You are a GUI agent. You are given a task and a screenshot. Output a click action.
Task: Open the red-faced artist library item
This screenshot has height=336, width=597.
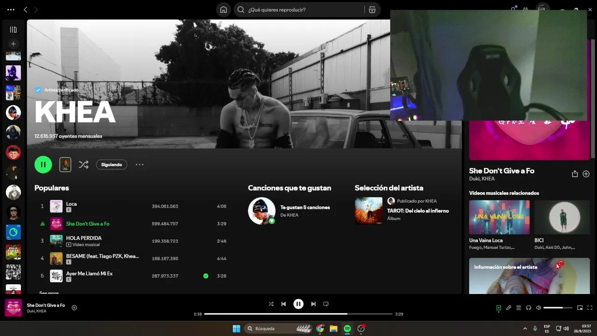13,152
